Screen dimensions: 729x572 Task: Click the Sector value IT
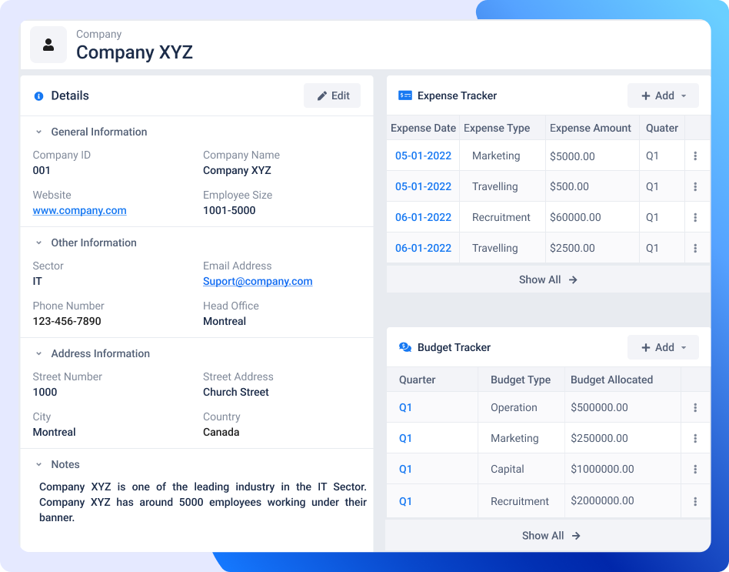pyautogui.click(x=37, y=281)
